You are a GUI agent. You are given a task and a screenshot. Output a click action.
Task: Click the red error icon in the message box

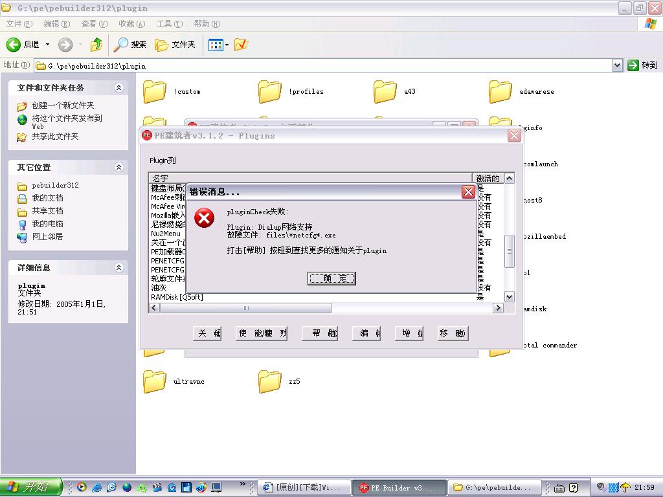204,218
